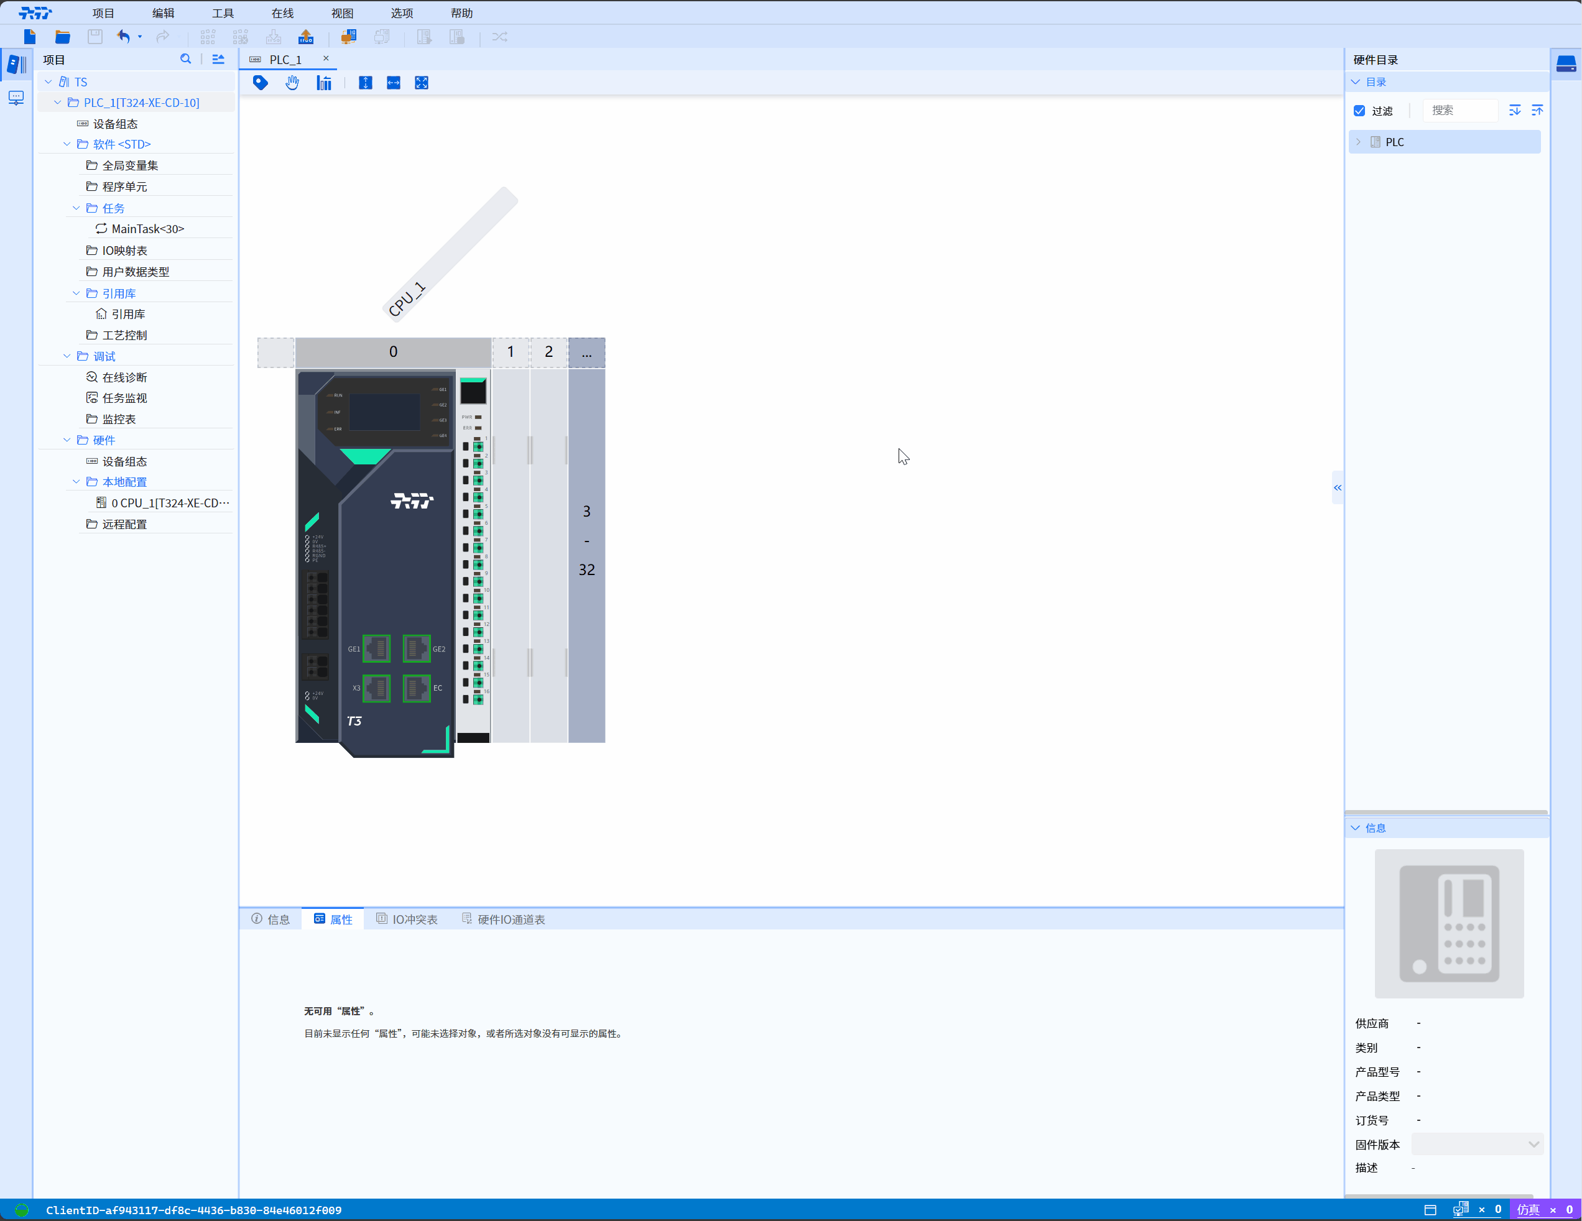This screenshot has height=1221, width=1582.
Task: Open the 在线 menu
Action: pyautogui.click(x=282, y=13)
